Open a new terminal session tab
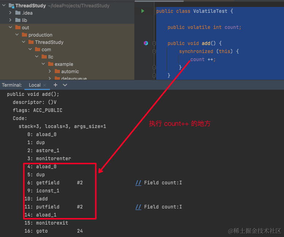The height and width of the screenshot is (237, 284). (x=55, y=85)
